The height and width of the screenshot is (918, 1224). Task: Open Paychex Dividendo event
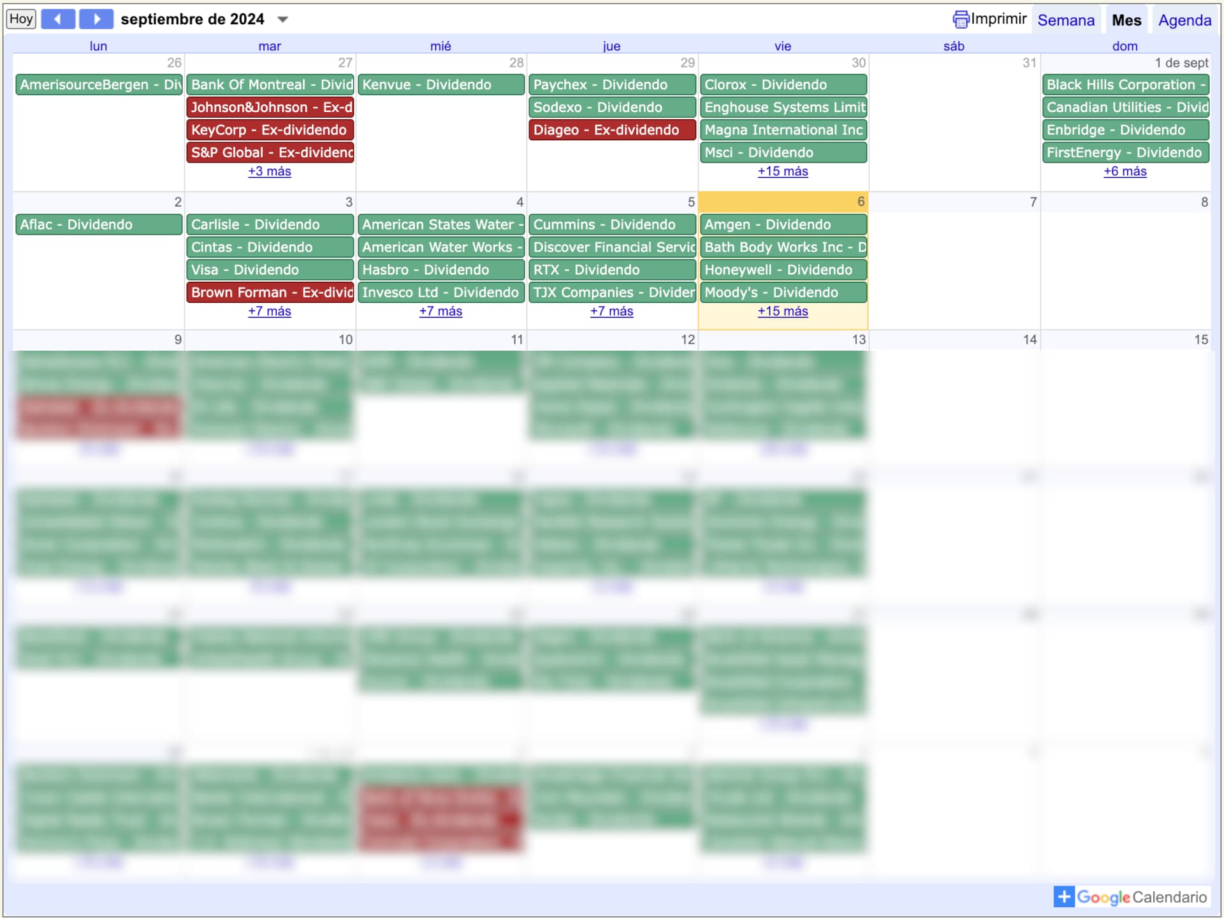612,85
